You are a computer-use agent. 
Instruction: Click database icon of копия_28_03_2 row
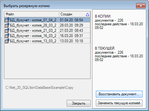7,25
